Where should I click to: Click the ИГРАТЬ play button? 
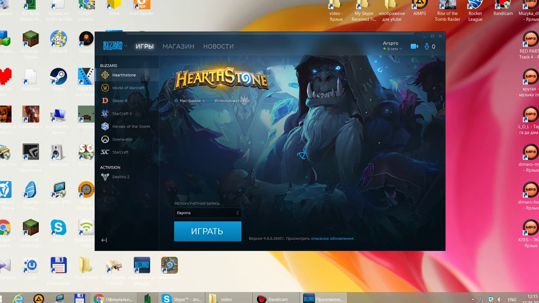point(208,231)
